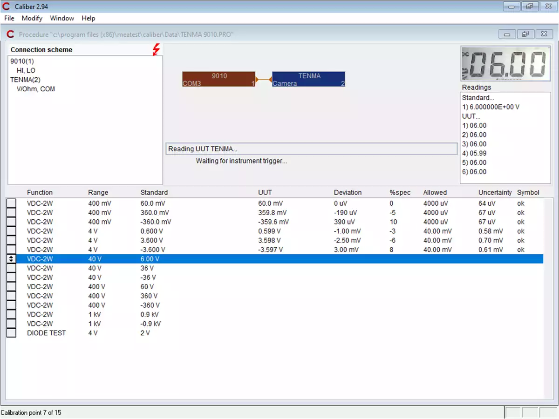Screen dimensions: 559x419
Task: Click the blue TENMA Camera instrument block
Action: 308,79
